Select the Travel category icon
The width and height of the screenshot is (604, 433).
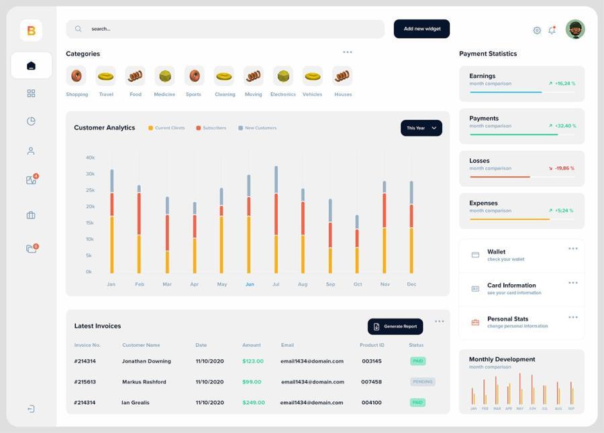tap(105, 76)
